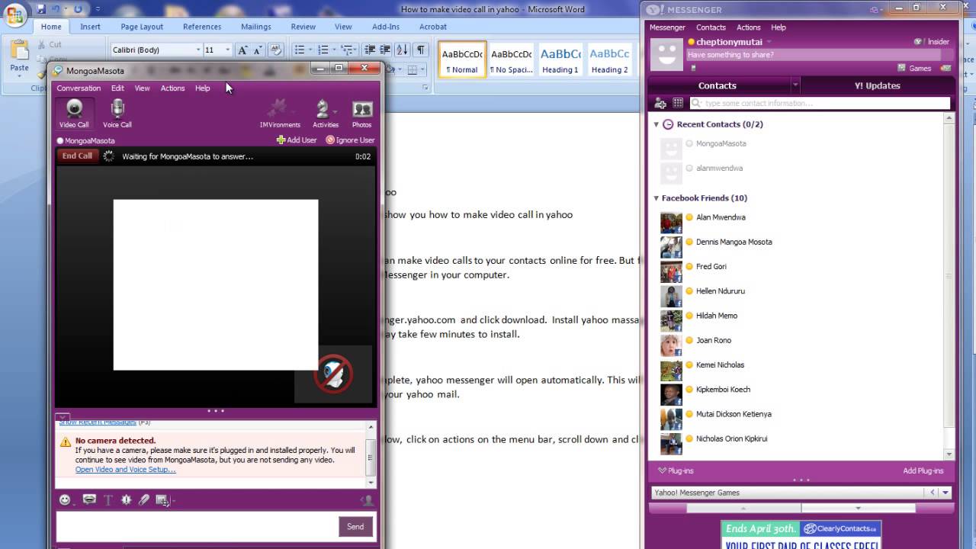Open Word font size dropdown
Viewport: 976px width, 549px height.
point(227,50)
